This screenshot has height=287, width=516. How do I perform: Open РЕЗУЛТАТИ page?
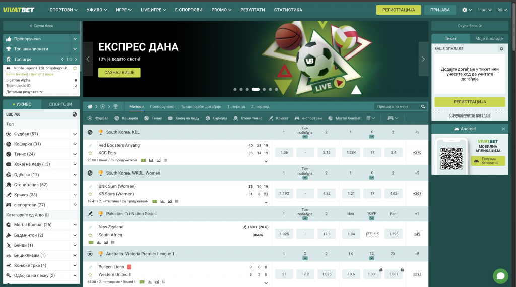[252, 10]
